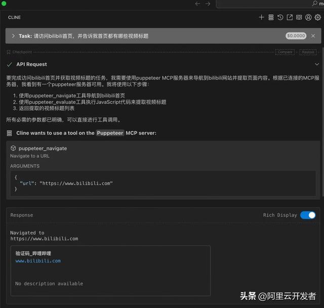Click the MCP server stack icon beside Cline wants
Viewport: 324px width, 308px height.
pos(9,133)
